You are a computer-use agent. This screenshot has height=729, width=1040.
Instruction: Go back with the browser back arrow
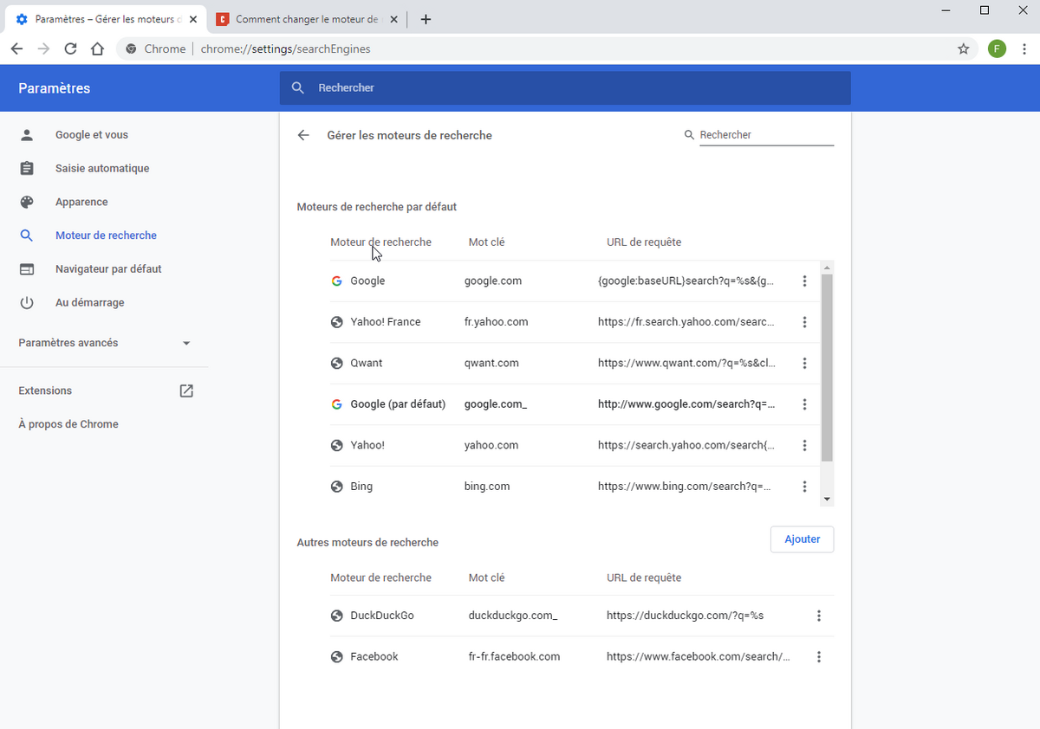pos(16,49)
